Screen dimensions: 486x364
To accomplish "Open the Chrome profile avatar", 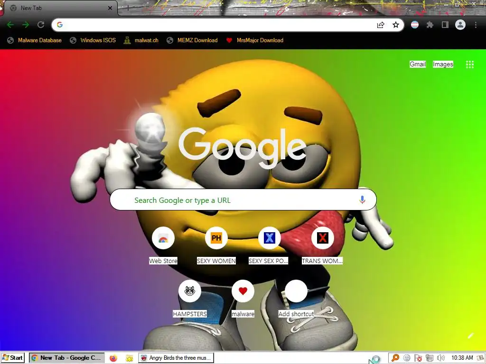I will (460, 25).
